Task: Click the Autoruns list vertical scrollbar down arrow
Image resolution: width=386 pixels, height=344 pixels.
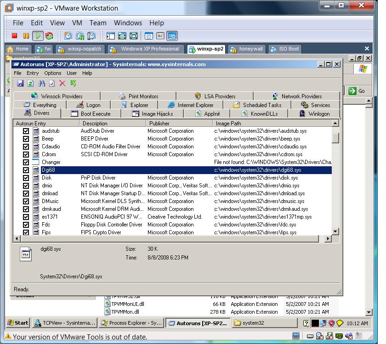Action: [x=335, y=231]
